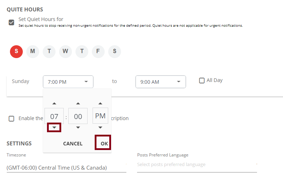Open the 9:00 AM end time dropdown
The width and height of the screenshot is (283, 191).
[x=161, y=82]
